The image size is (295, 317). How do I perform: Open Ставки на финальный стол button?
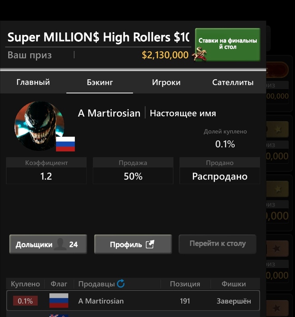(228, 44)
